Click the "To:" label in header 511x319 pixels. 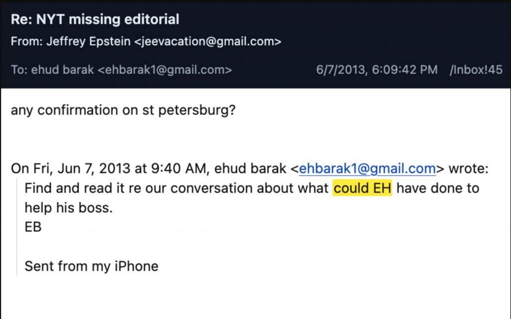19,70
